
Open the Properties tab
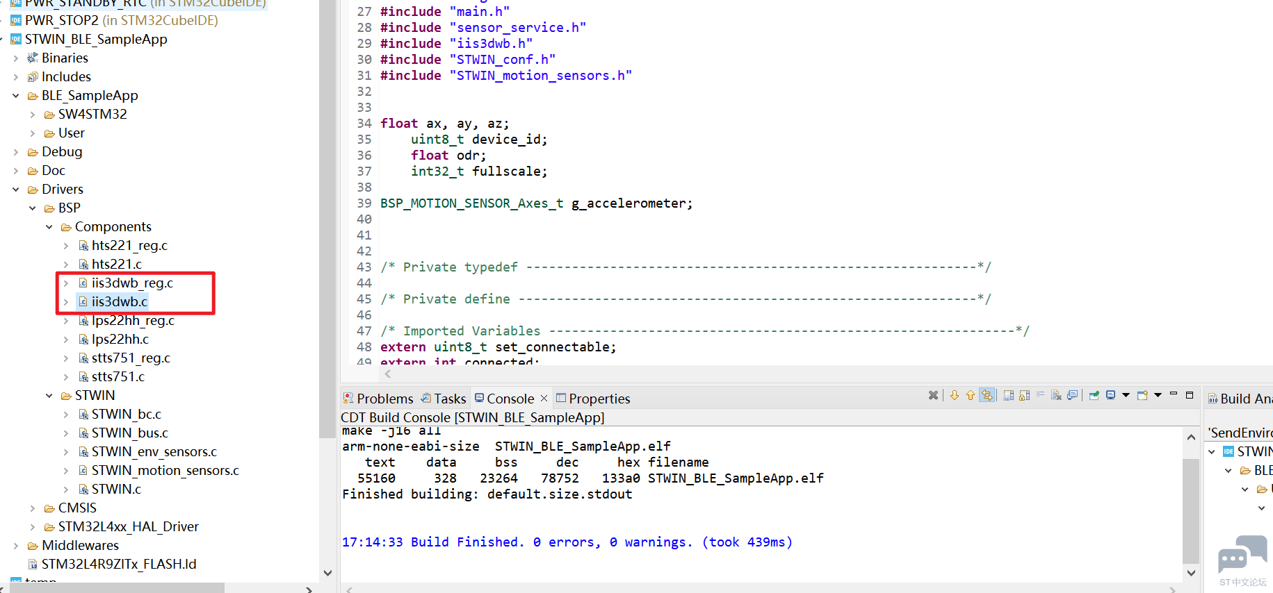599,399
